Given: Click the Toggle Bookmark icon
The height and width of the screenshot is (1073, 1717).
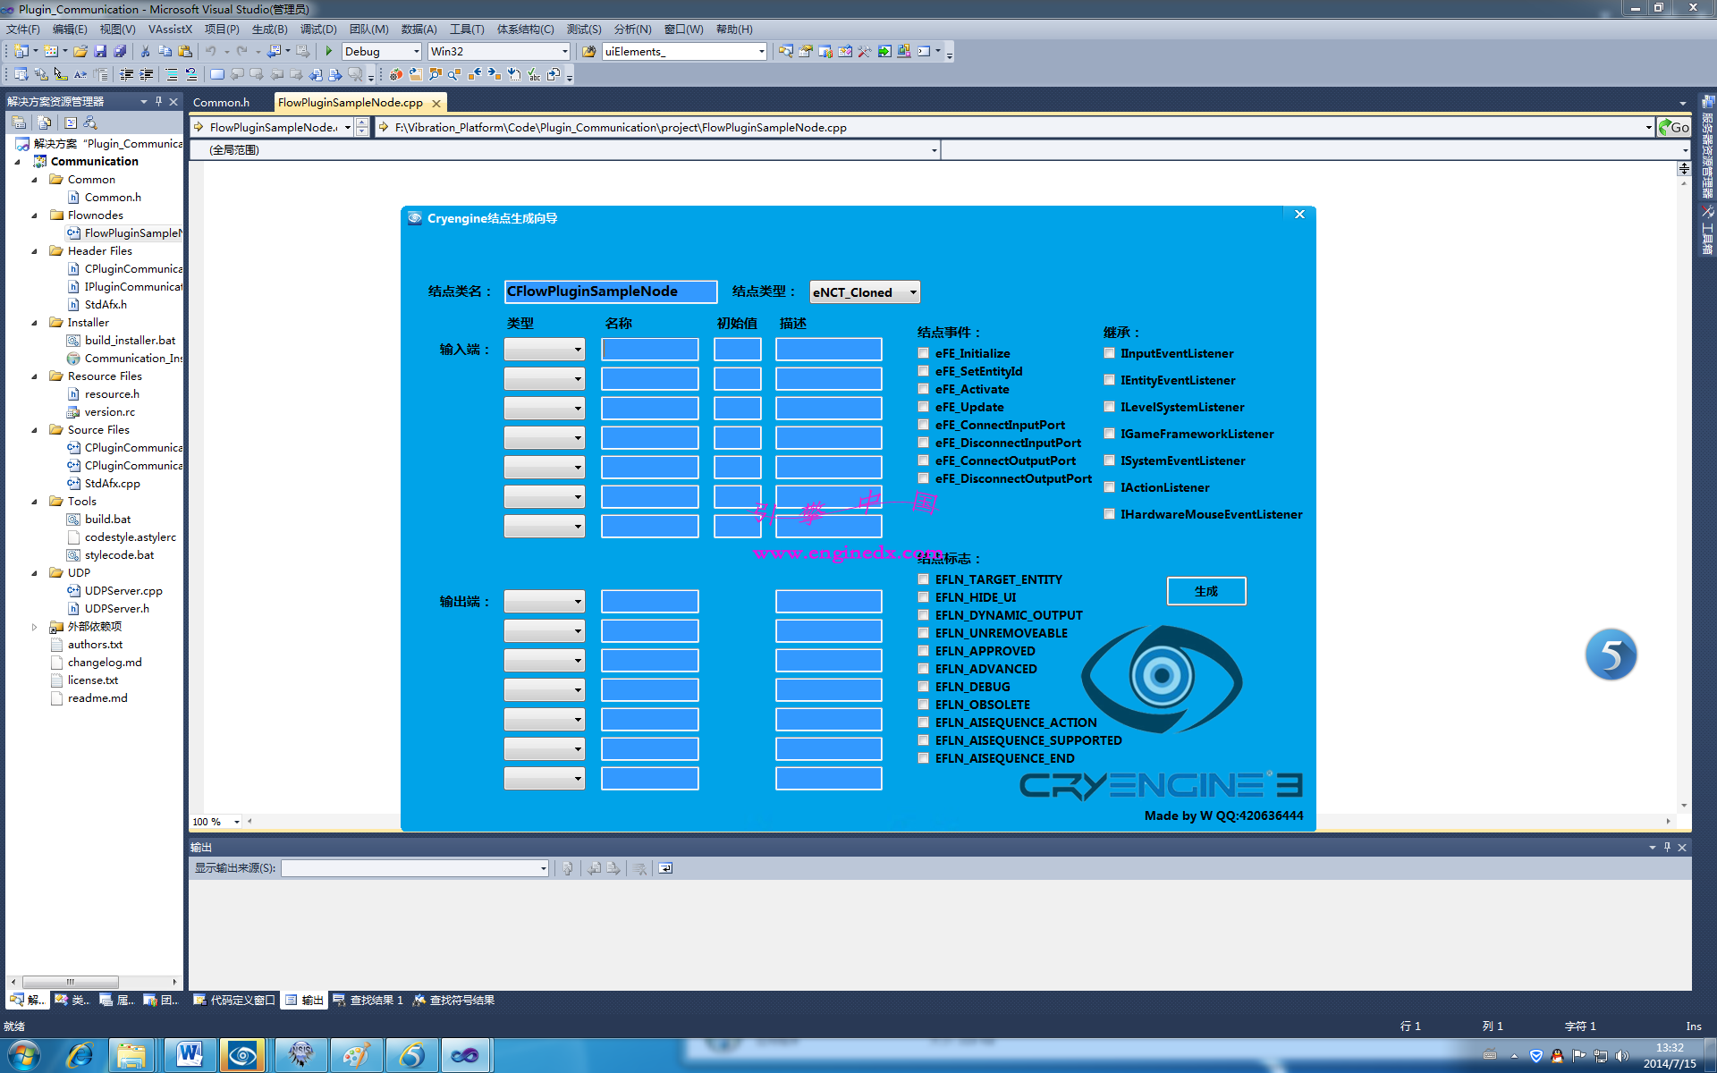Looking at the screenshot, I should click(217, 75).
